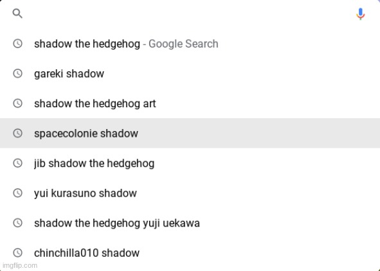Click clock icon beside first 'shadow the hedgehog' suggestion
Viewport: 380px width, 271px height.
[17, 44]
